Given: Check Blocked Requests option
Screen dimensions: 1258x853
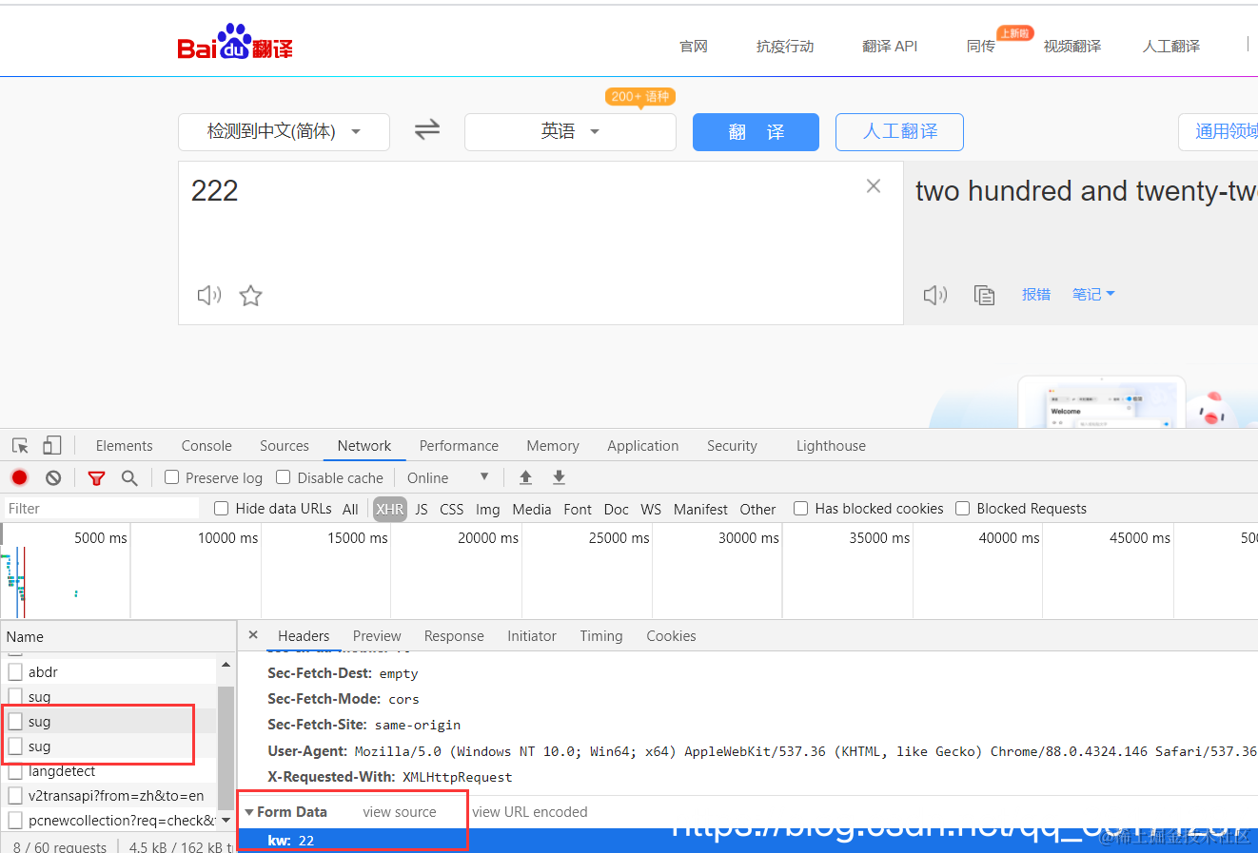Looking at the screenshot, I should tap(963, 508).
